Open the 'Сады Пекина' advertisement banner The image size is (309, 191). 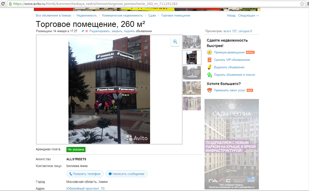pos(232,144)
